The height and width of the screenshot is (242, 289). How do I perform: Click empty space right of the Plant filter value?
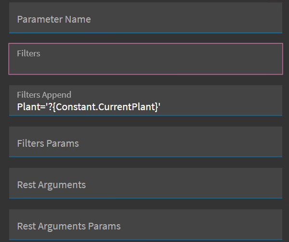tap(222, 106)
